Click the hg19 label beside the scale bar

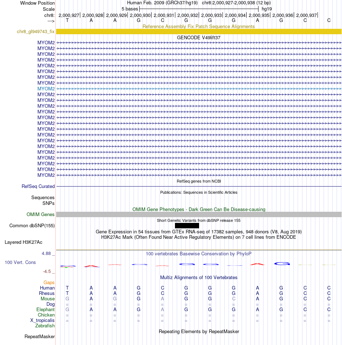[x=267, y=9]
